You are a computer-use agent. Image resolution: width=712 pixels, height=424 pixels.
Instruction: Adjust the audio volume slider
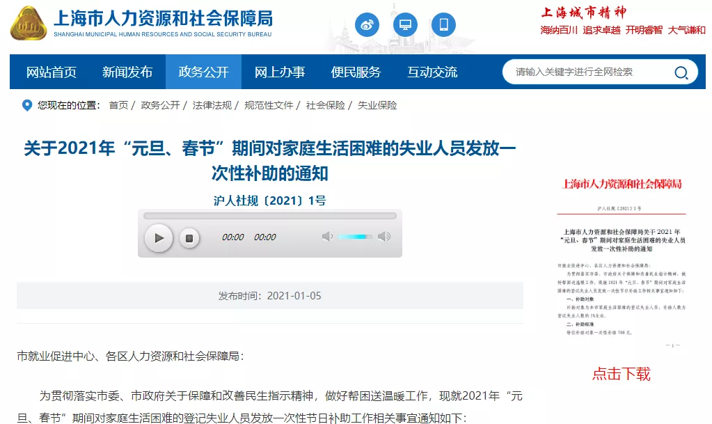click(355, 237)
